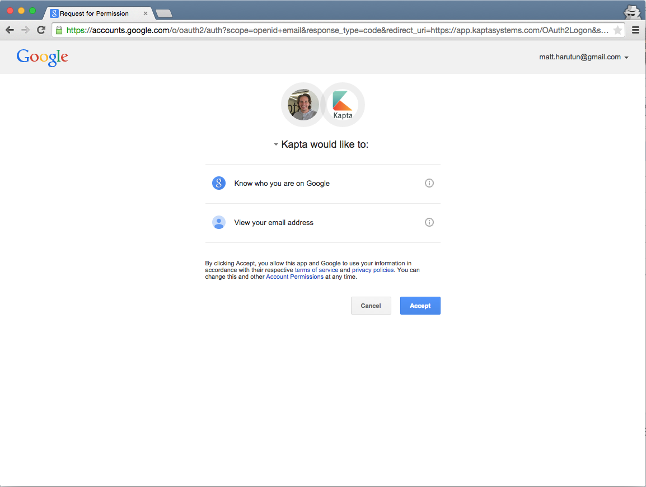
Task: Click the browser back arrow
Action: 10,30
